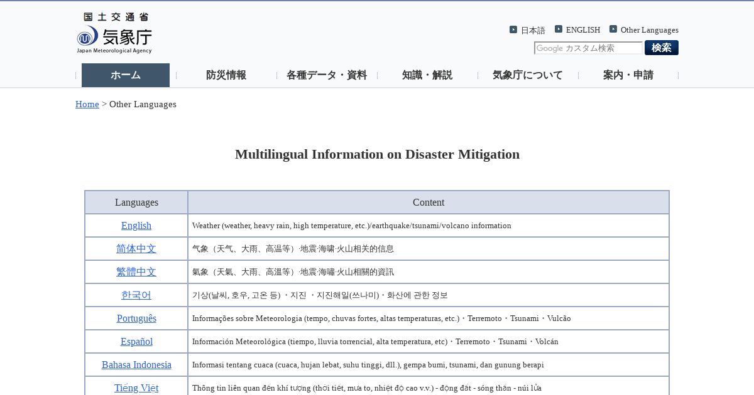The width and height of the screenshot is (754, 395).
Task: Click the English weather content description
Action: [x=352, y=226]
